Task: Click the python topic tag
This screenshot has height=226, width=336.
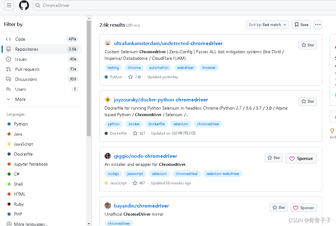Action: tap(114, 124)
